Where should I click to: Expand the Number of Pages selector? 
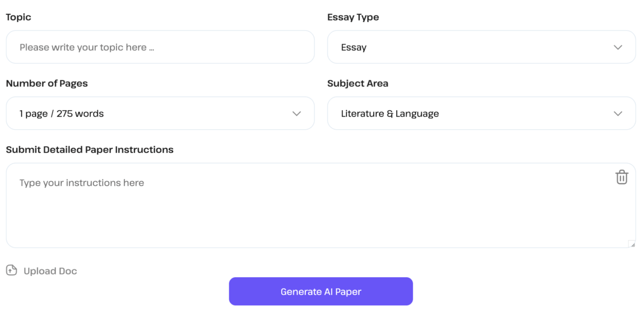point(160,113)
